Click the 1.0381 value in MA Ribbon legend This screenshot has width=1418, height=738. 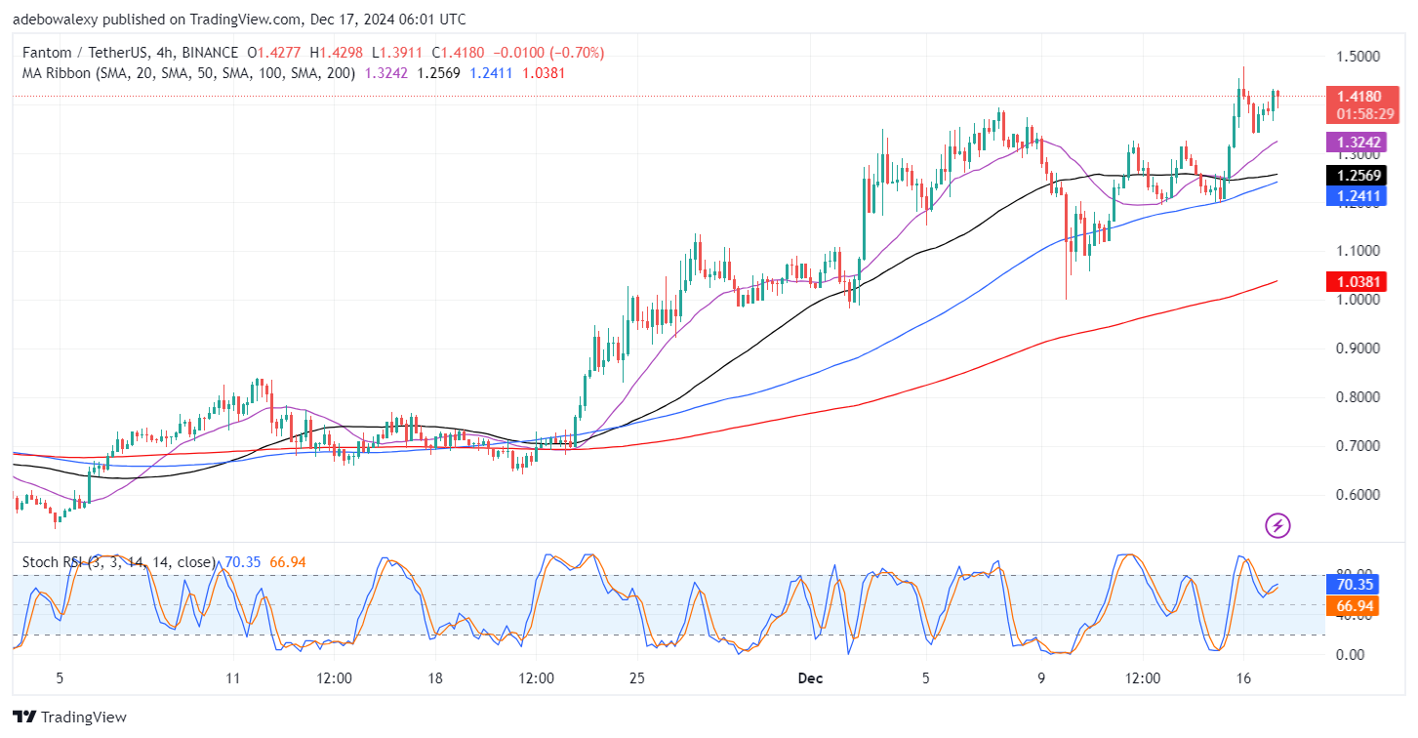(545, 73)
